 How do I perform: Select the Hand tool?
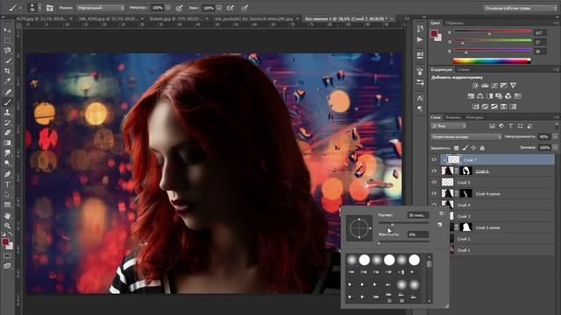(x=7, y=216)
